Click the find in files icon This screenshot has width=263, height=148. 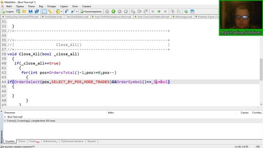click(179, 12)
